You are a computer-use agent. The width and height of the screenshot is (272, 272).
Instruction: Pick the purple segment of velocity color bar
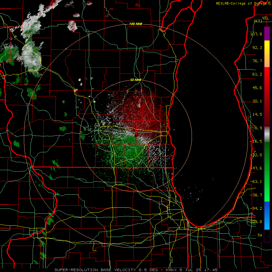pyautogui.click(x=267, y=34)
